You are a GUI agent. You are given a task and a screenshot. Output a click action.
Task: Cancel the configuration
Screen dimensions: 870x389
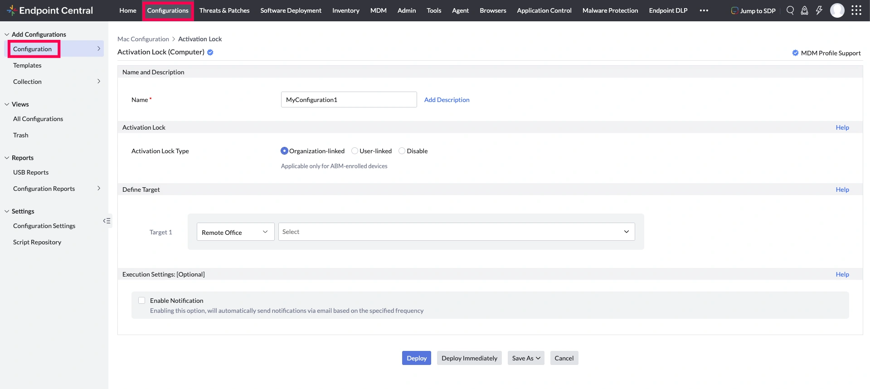[x=564, y=358]
